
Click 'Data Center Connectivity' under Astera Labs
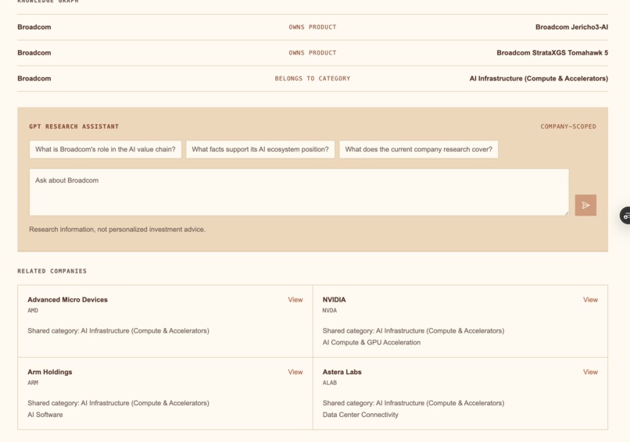pyautogui.click(x=360, y=415)
